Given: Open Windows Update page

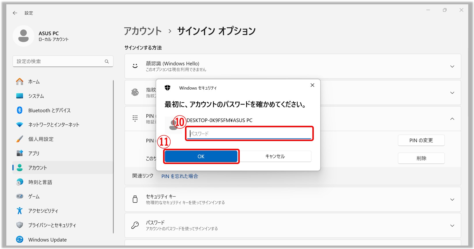Looking at the screenshot, I should pos(63,240).
